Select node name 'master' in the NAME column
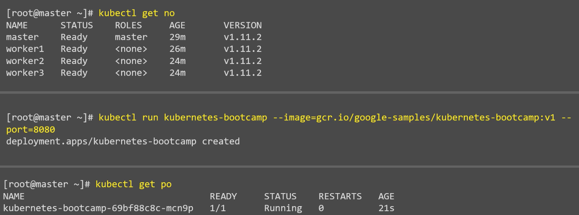The height and width of the screenshot is (215, 579). (x=22, y=37)
